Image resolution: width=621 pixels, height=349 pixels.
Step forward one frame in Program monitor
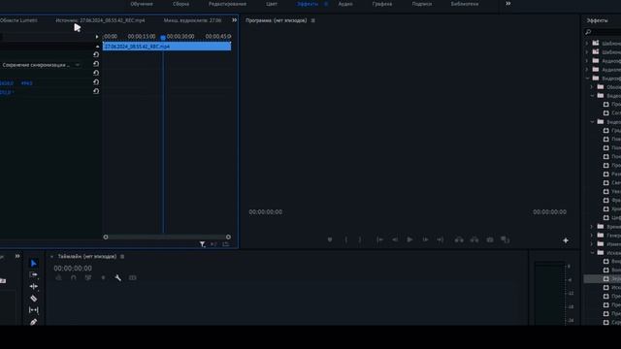coord(425,239)
